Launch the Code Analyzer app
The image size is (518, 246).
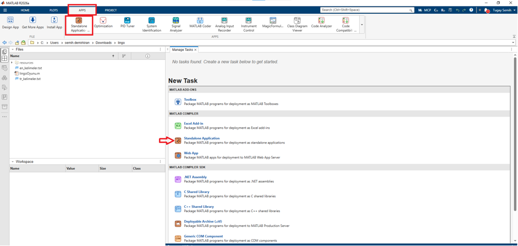point(321,23)
